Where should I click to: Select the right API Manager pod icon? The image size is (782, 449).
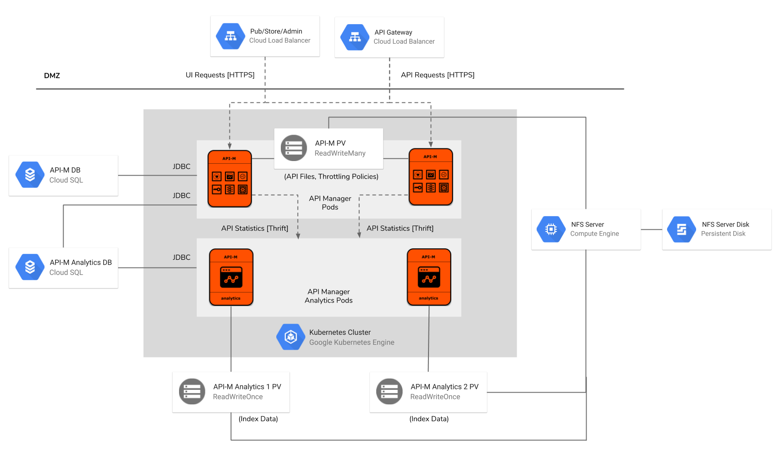pyautogui.click(x=431, y=177)
